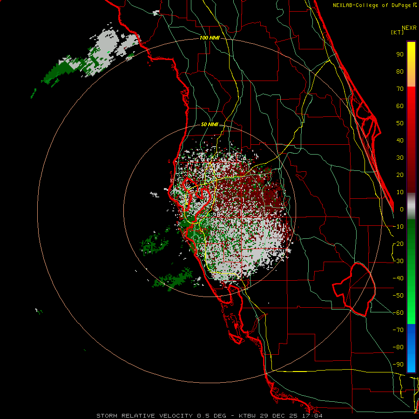Click the "30" value on the velocity scale
419x419 pixels.
[x=400, y=158]
